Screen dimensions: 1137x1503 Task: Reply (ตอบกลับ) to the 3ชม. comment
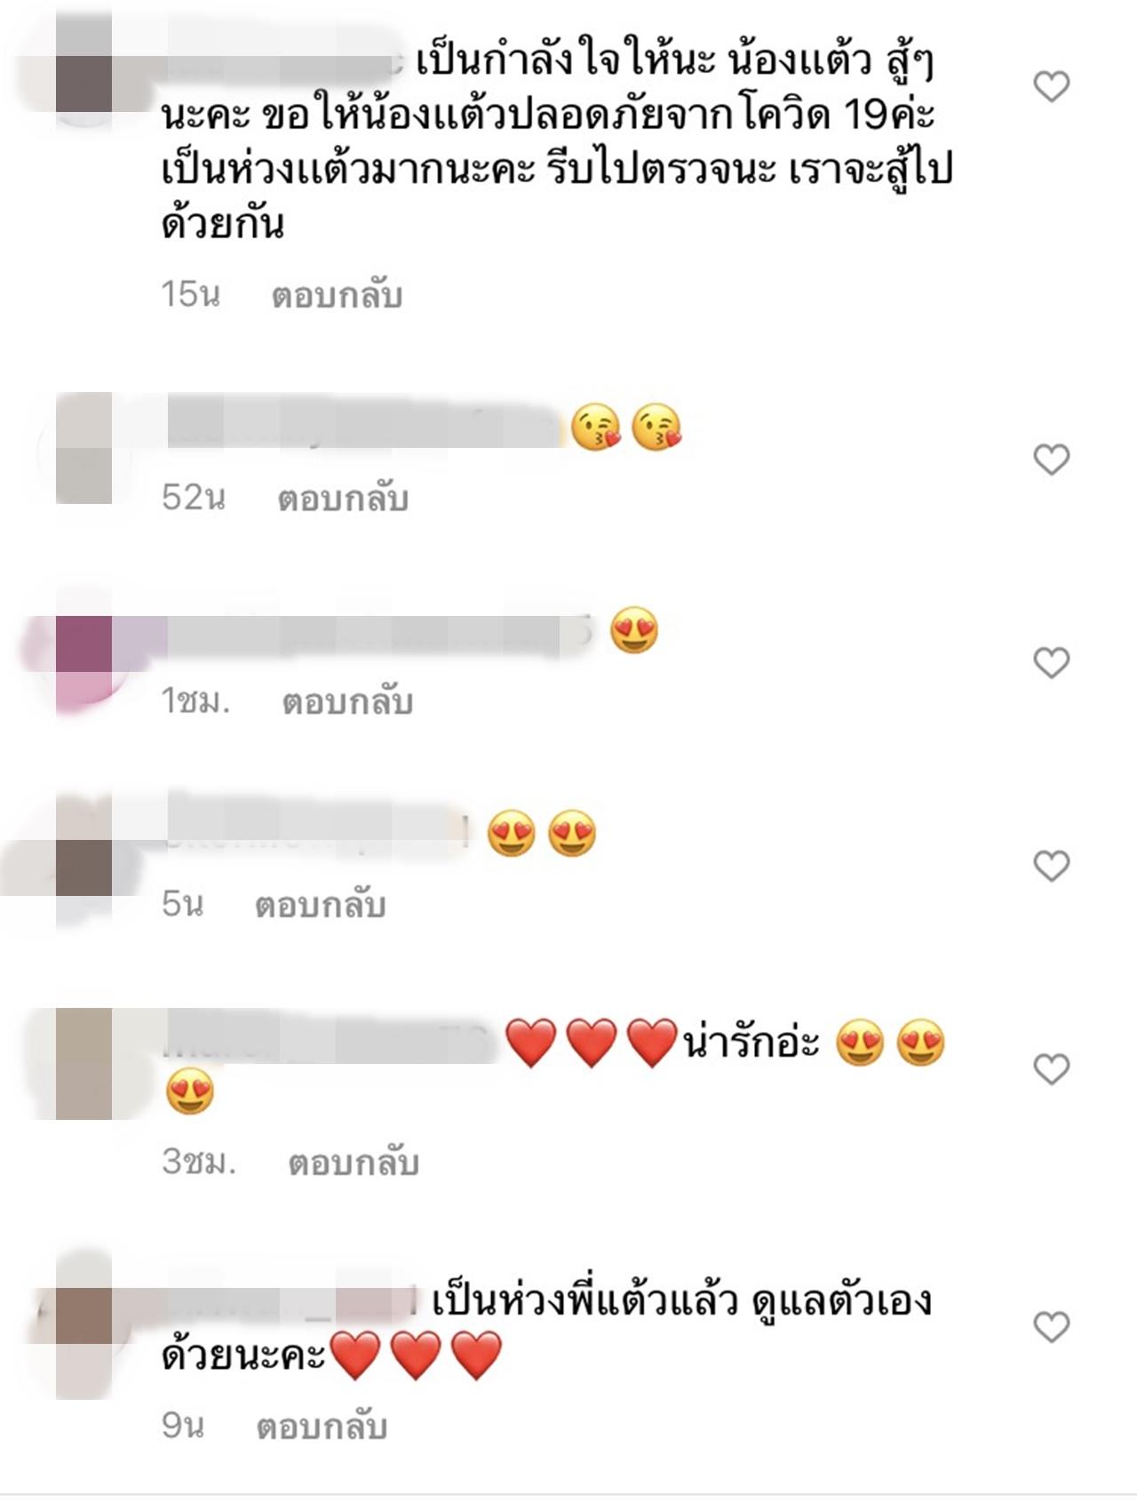click(353, 1163)
